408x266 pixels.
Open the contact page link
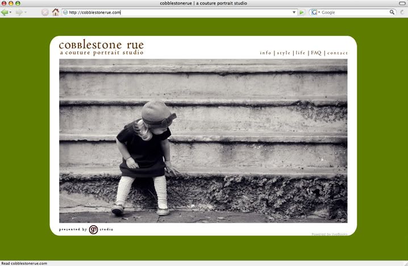(x=337, y=53)
